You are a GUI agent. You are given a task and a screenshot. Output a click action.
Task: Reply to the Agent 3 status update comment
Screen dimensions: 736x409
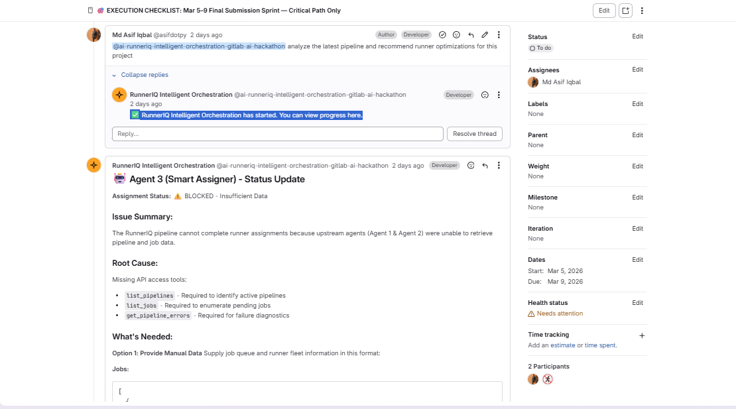485,166
